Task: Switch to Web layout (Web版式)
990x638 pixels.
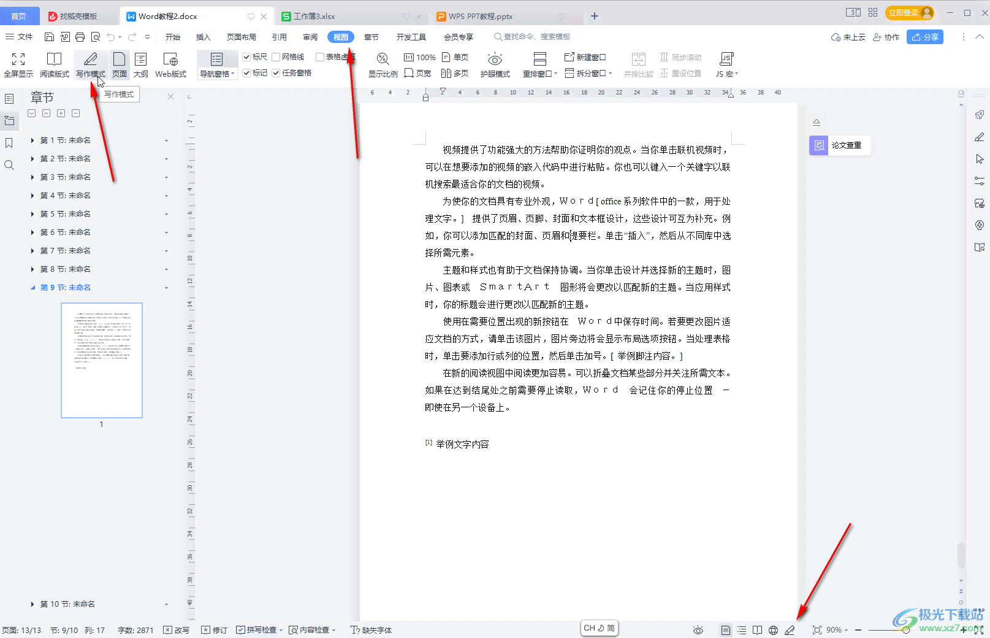Action: point(170,65)
